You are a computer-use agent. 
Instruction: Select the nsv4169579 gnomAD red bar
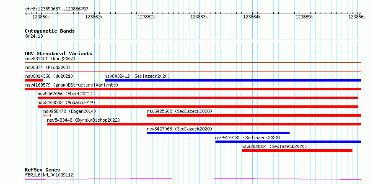193,89
